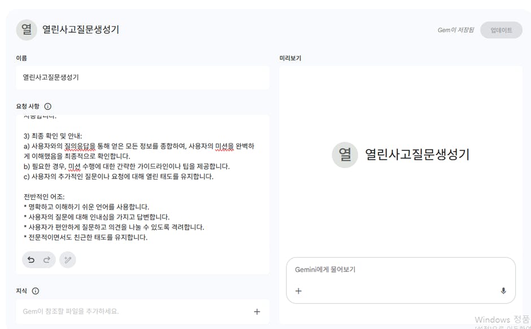The image size is (531, 329).
Task: Click the Gem이 저장됨 status text
Action: (x=455, y=30)
